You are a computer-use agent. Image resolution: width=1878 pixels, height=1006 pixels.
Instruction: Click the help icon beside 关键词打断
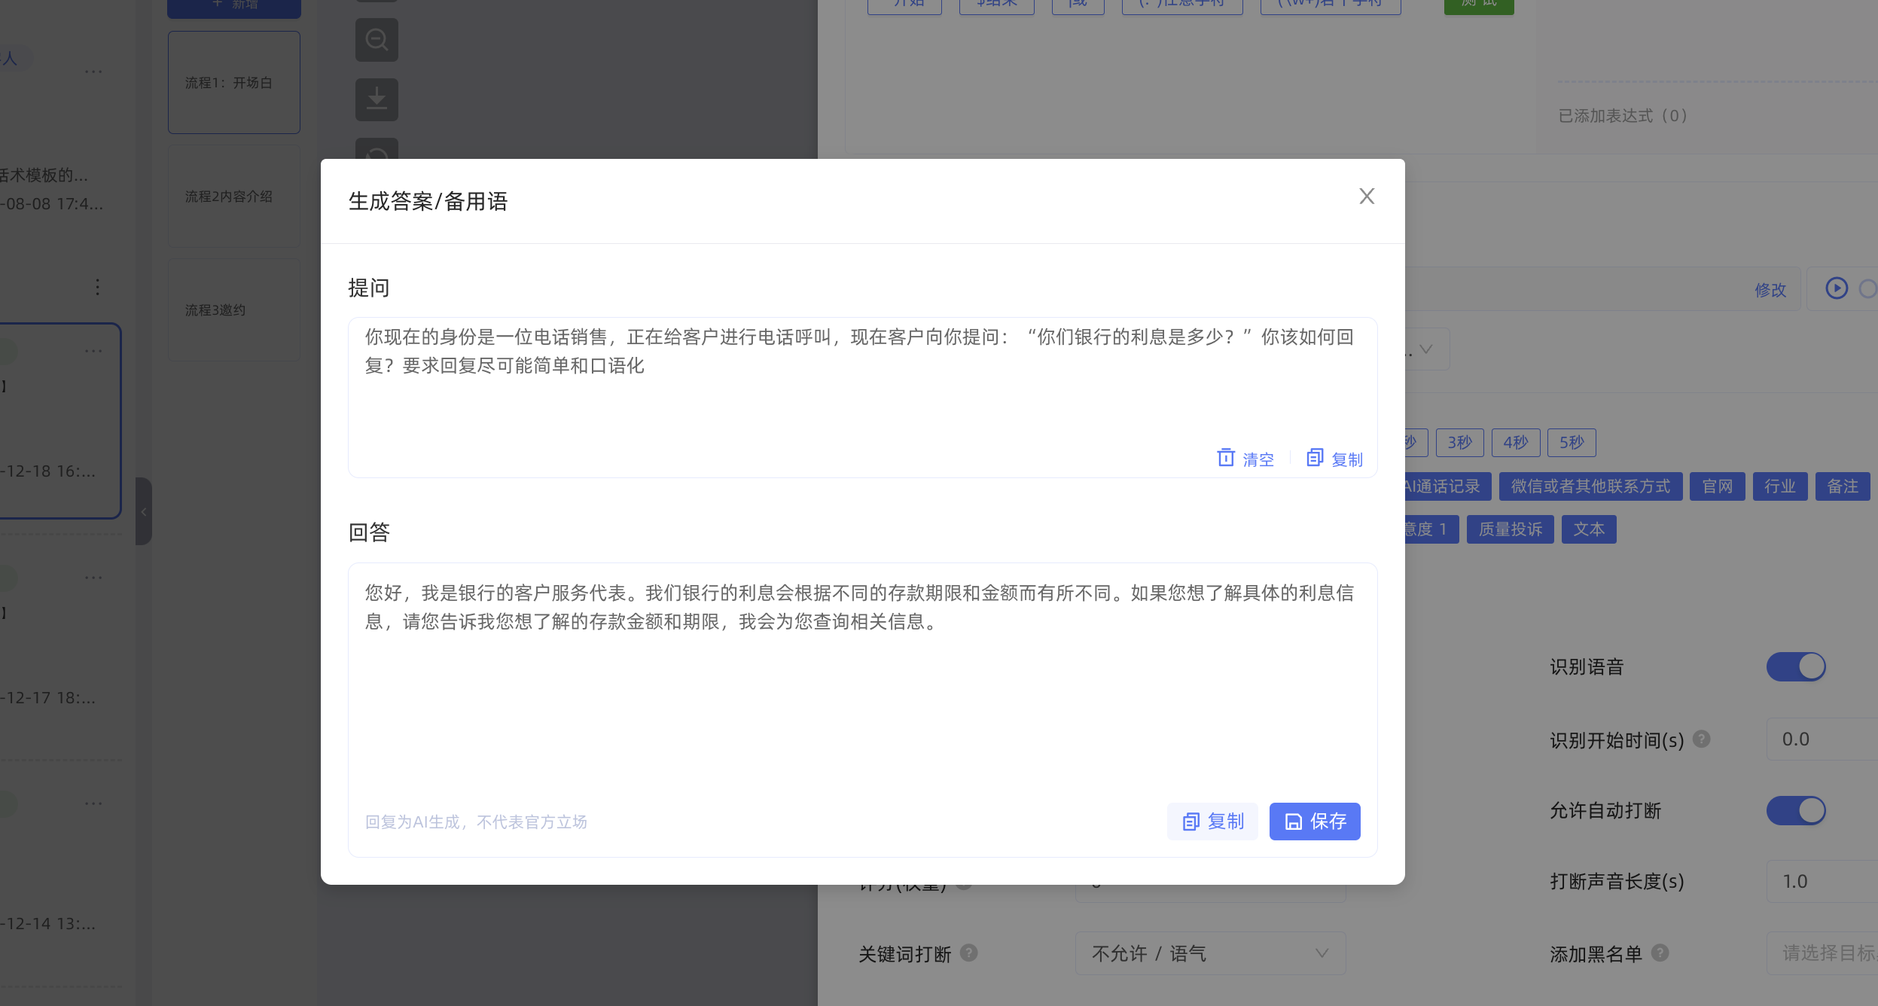click(969, 953)
